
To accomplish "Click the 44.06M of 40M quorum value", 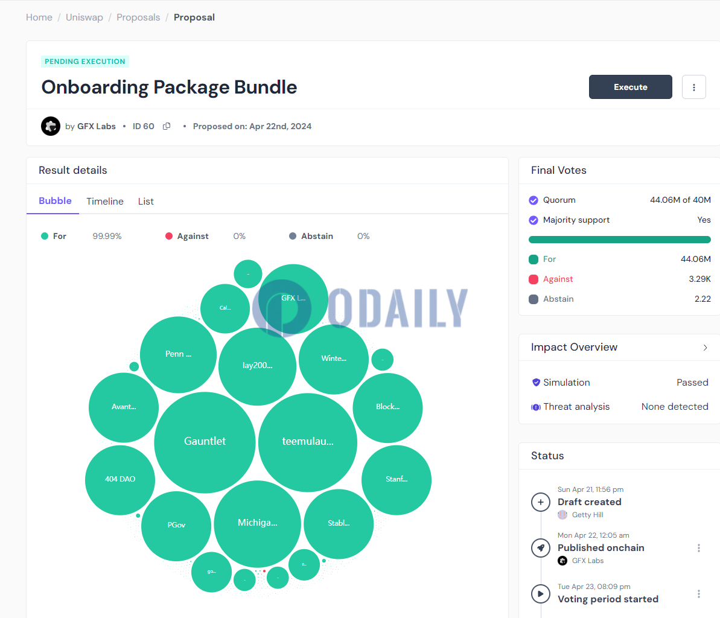I will (680, 200).
